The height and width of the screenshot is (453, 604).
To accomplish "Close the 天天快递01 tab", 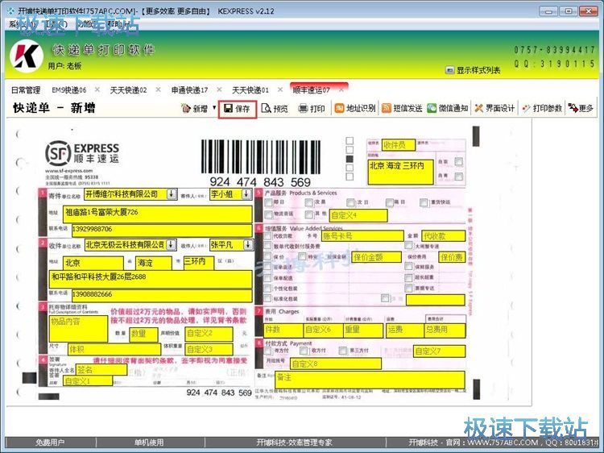I will click(280, 89).
